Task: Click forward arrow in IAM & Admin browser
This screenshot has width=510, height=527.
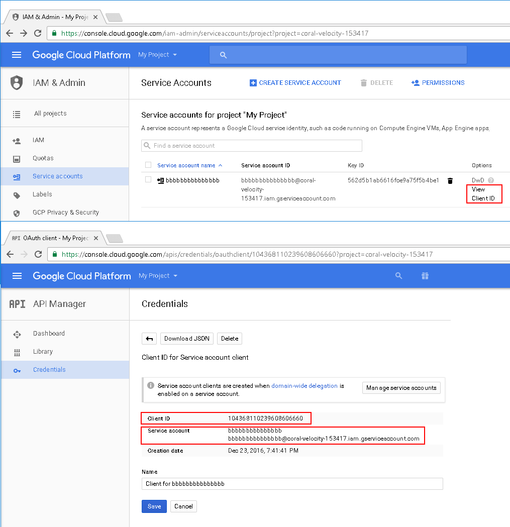Action: pos(24,33)
